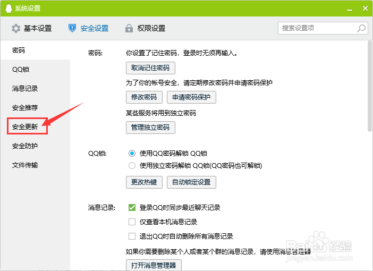This screenshot has width=373, height=271.
Task: Click the vertical scrollbar thumb
Action: coord(369,86)
